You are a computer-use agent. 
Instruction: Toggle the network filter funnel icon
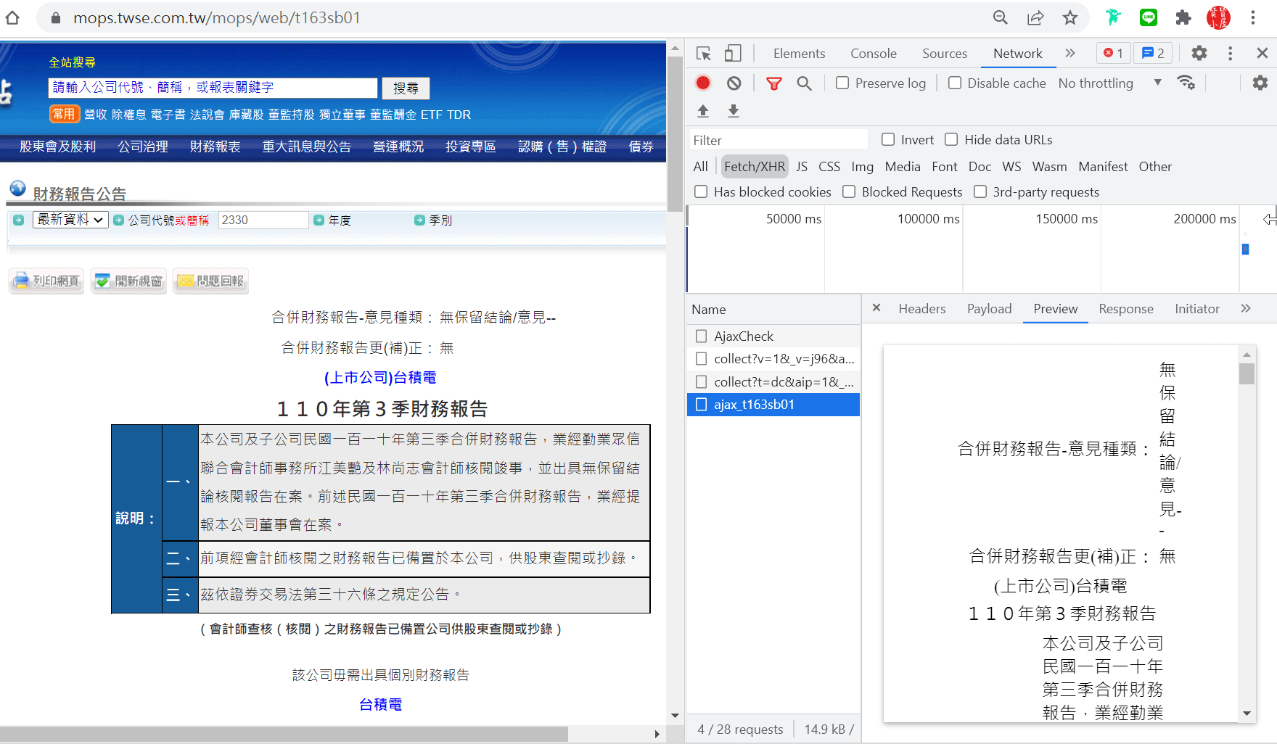pos(774,83)
